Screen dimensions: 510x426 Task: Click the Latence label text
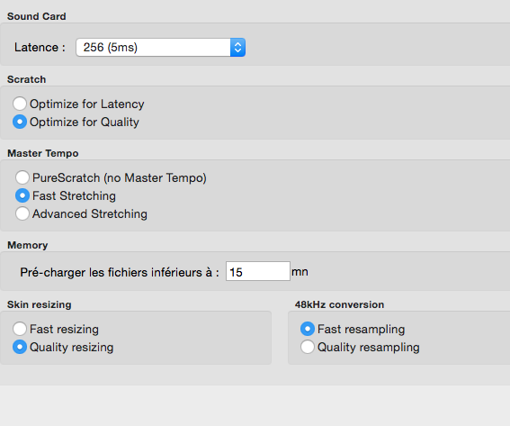(40, 48)
